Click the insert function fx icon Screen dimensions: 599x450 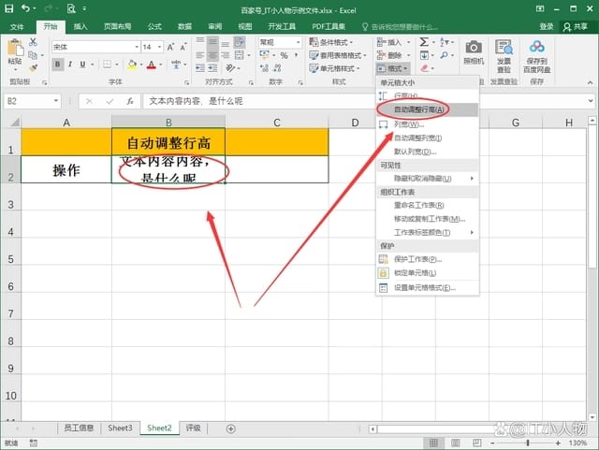pyautogui.click(x=130, y=101)
